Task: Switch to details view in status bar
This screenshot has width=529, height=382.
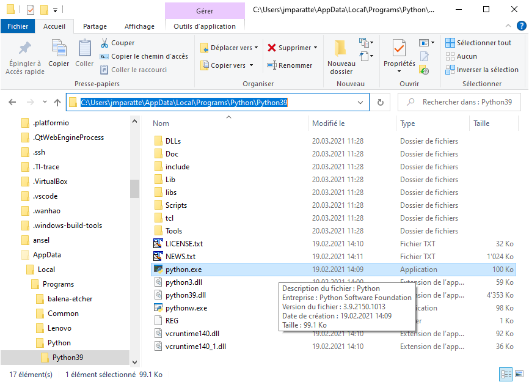Action: point(506,374)
